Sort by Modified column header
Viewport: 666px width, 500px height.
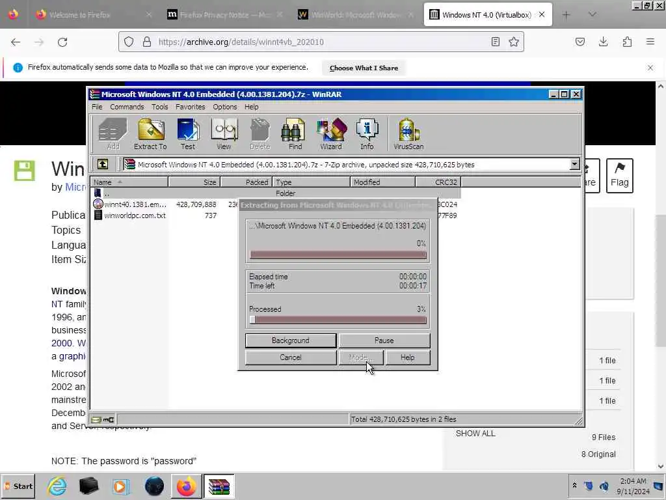click(x=382, y=182)
